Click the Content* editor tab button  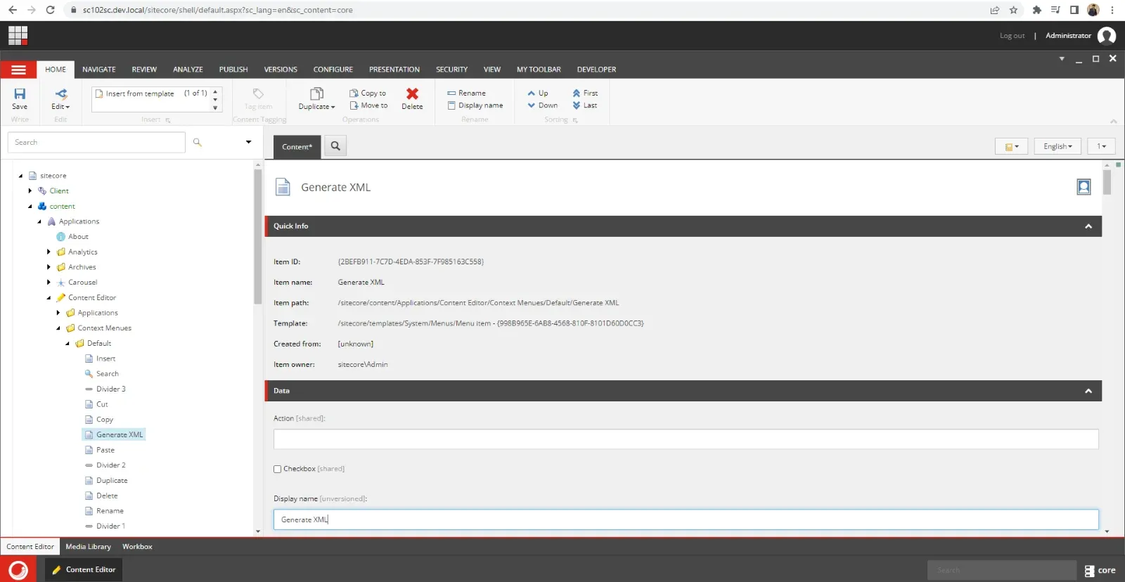click(x=297, y=147)
